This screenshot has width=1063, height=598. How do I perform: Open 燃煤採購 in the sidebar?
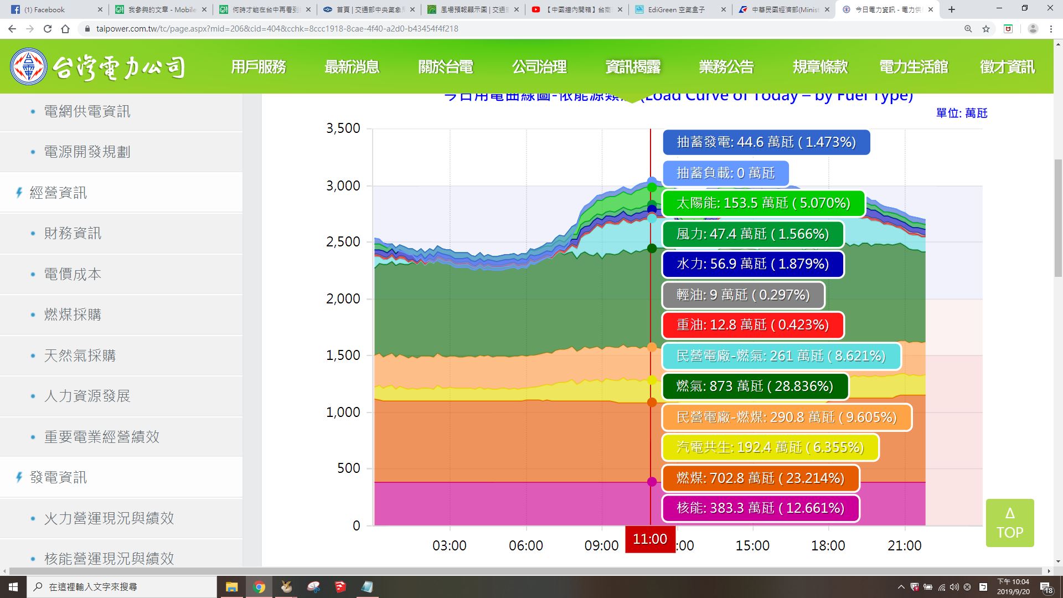(x=121, y=315)
